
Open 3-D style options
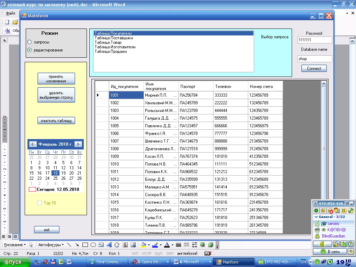click(x=211, y=245)
